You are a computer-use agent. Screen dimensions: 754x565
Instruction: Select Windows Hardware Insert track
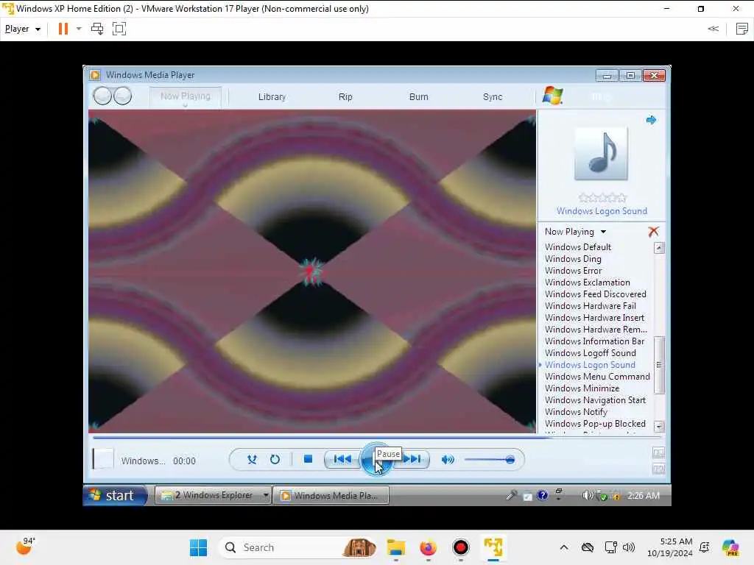[x=594, y=318]
